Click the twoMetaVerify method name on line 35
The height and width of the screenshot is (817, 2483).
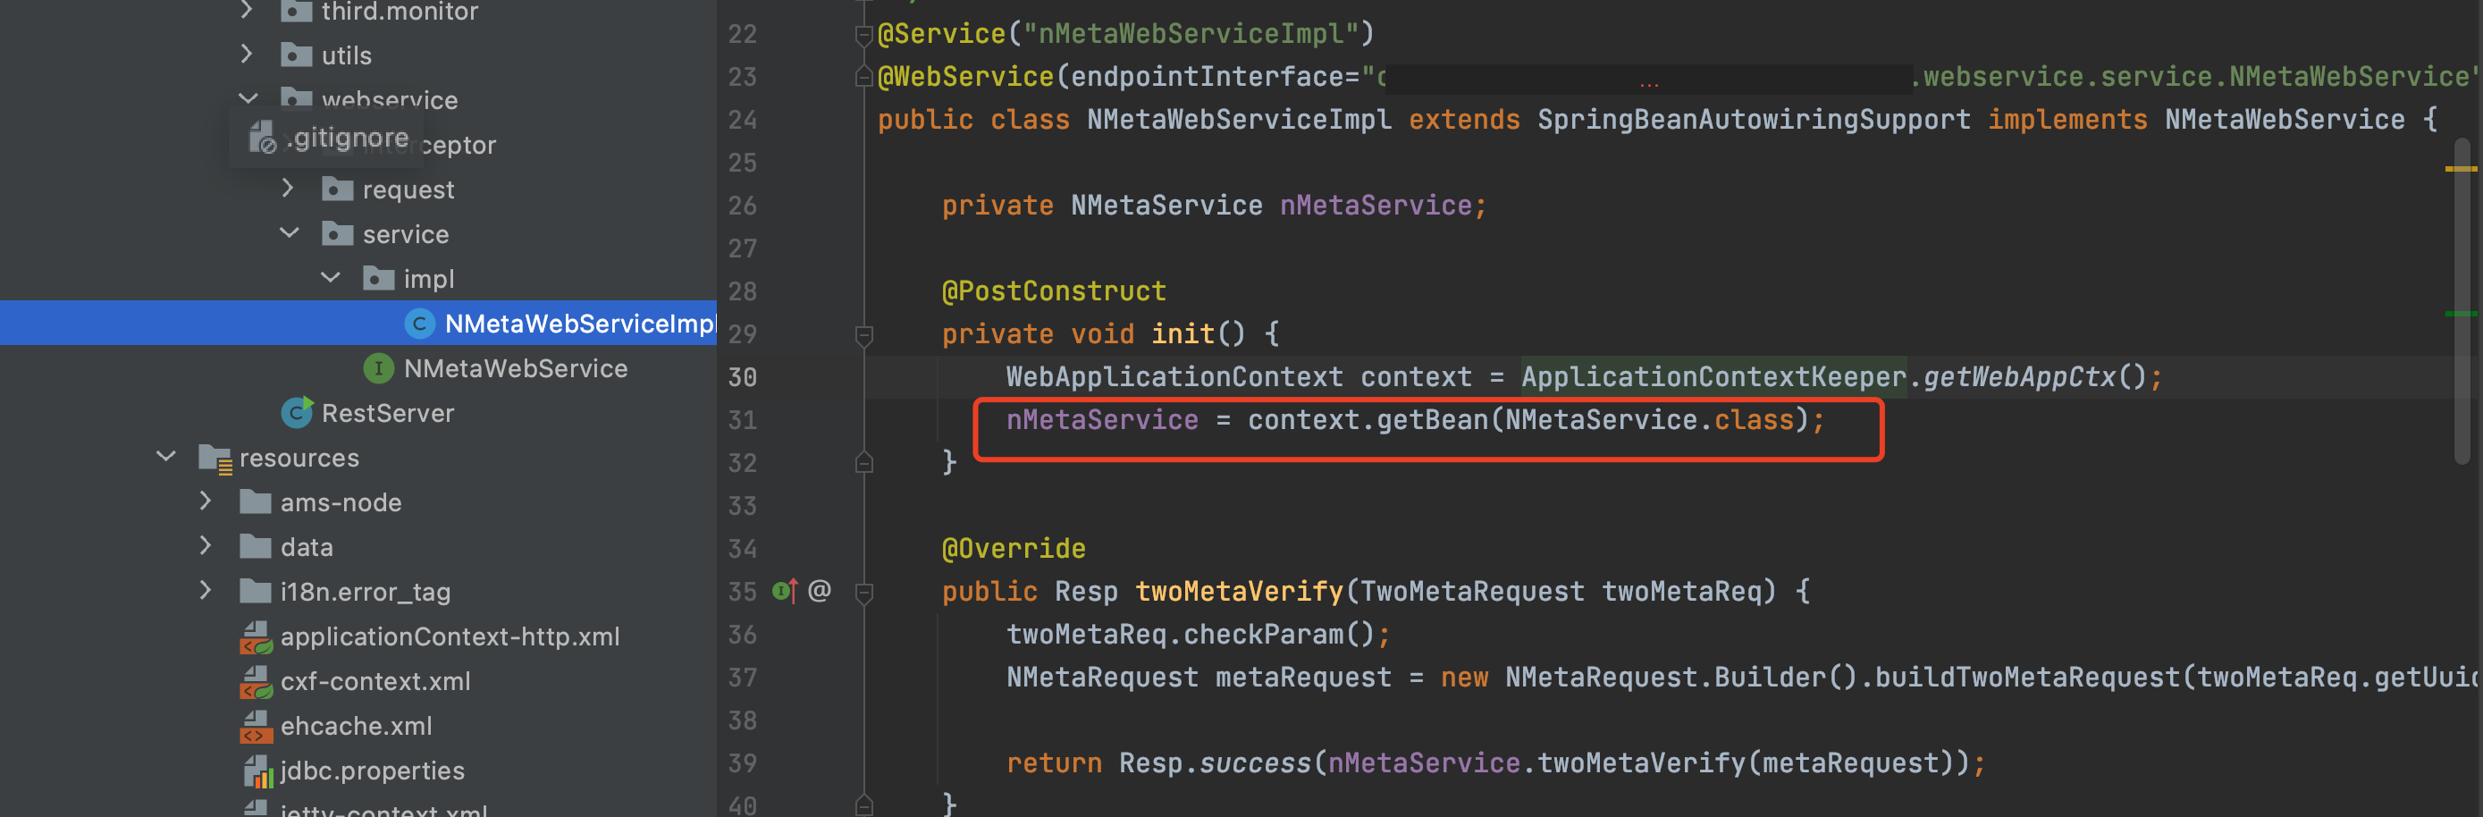click(x=1240, y=591)
